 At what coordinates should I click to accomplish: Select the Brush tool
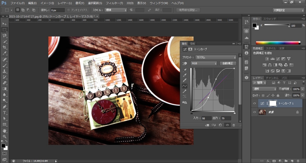pyautogui.click(x=4, y=65)
